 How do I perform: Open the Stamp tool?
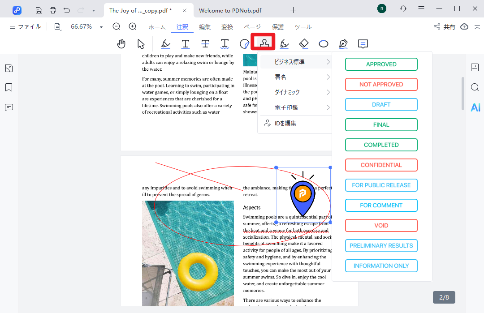pos(264,43)
